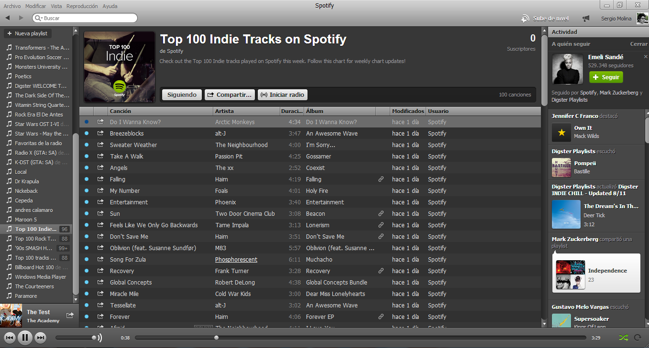Pause the current playback
This screenshot has height=348, width=649.
25,338
